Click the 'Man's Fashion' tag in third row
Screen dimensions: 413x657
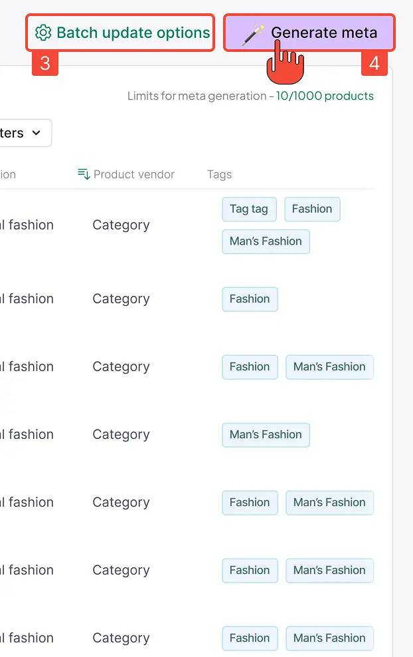(329, 367)
